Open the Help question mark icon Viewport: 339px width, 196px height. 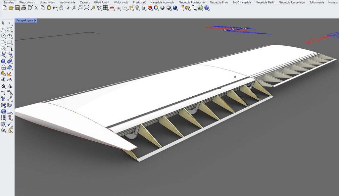click(x=207, y=8)
